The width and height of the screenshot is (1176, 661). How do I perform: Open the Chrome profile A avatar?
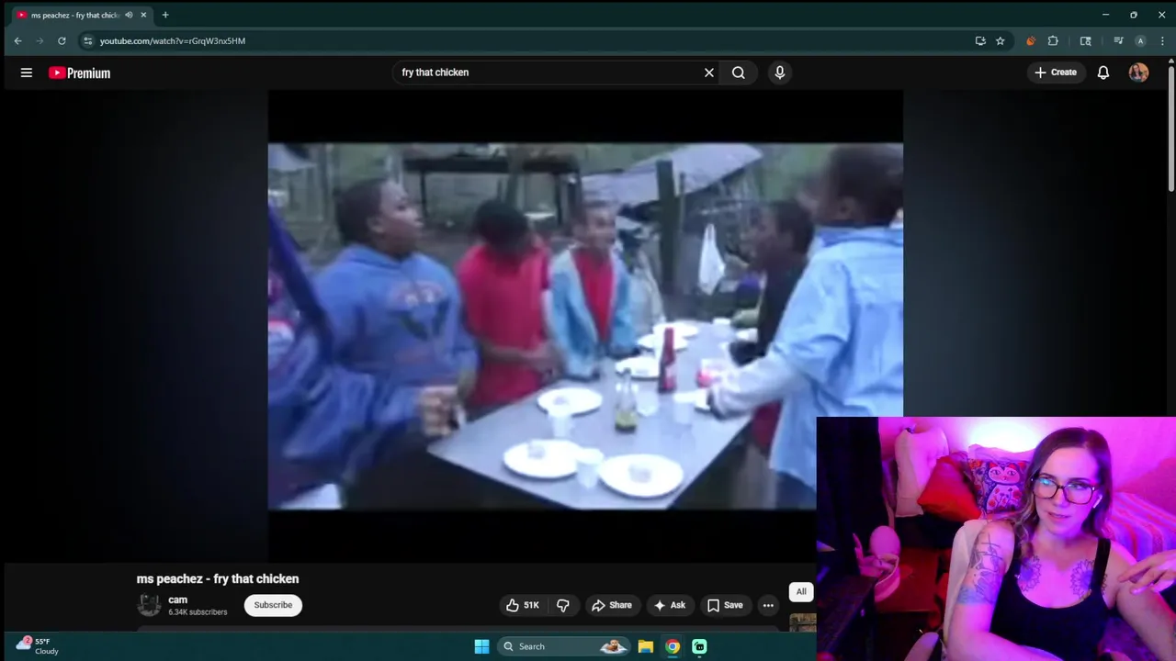coord(1140,40)
